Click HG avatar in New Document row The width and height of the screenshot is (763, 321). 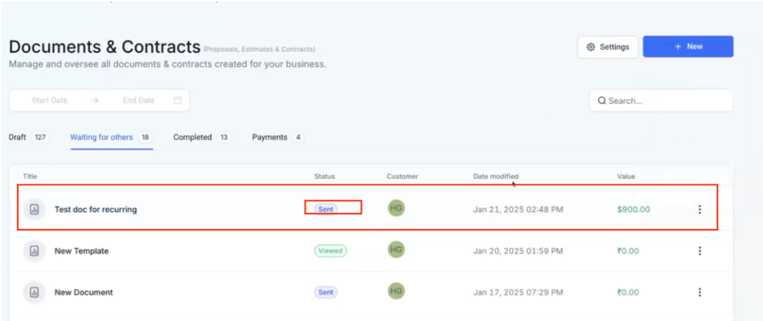coord(397,291)
